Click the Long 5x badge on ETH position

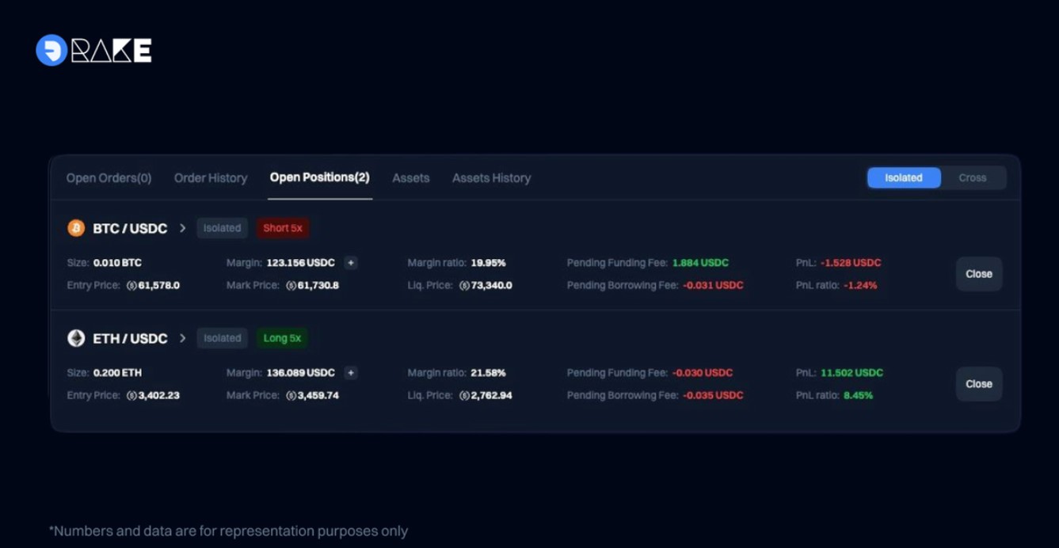(282, 337)
